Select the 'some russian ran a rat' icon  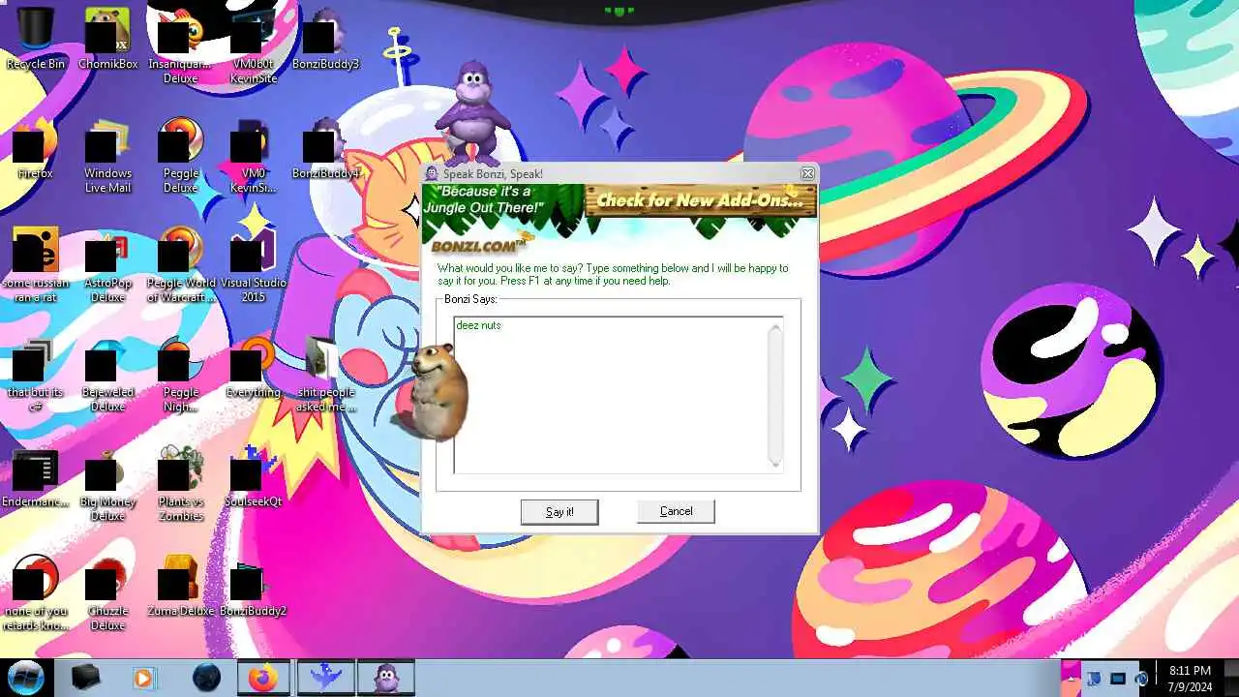click(x=36, y=265)
